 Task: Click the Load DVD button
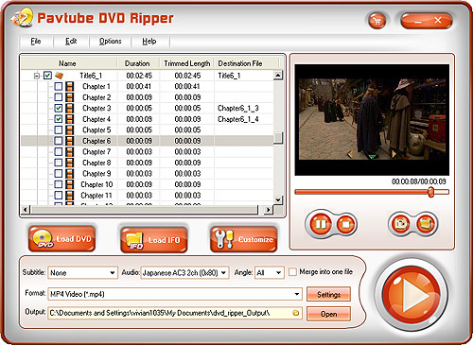pos(61,239)
